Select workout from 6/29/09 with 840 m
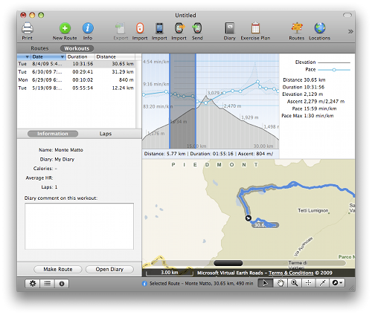 [x=76, y=79]
